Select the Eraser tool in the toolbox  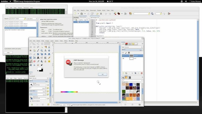[x=34, y=61]
